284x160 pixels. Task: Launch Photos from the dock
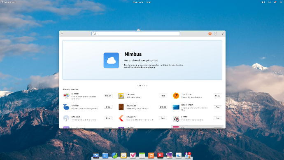(169, 155)
